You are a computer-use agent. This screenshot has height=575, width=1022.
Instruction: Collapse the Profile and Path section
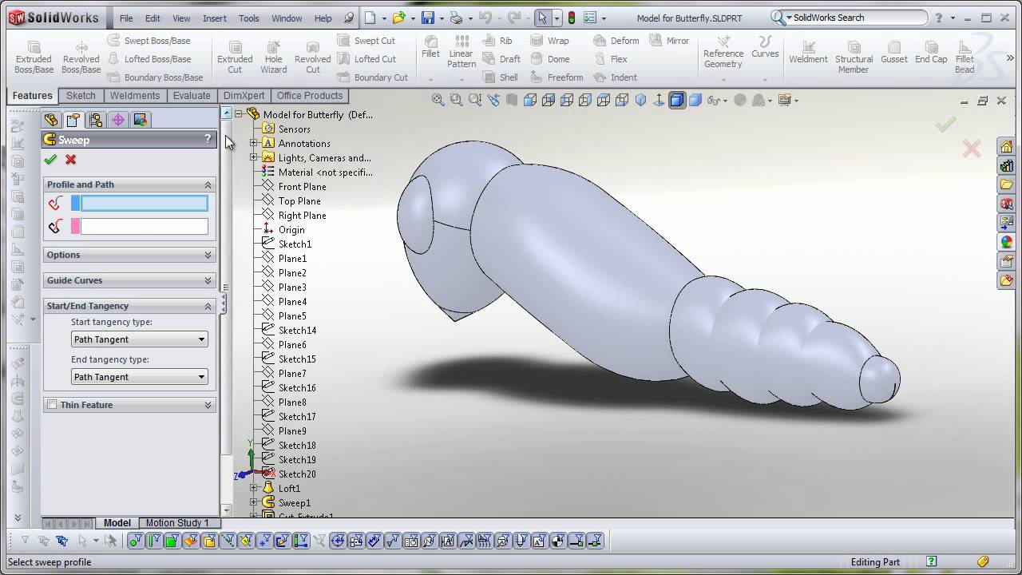pos(208,184)
